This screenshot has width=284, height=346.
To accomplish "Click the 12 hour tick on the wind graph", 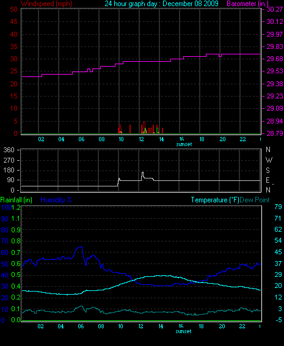I will tap(141, 139).
